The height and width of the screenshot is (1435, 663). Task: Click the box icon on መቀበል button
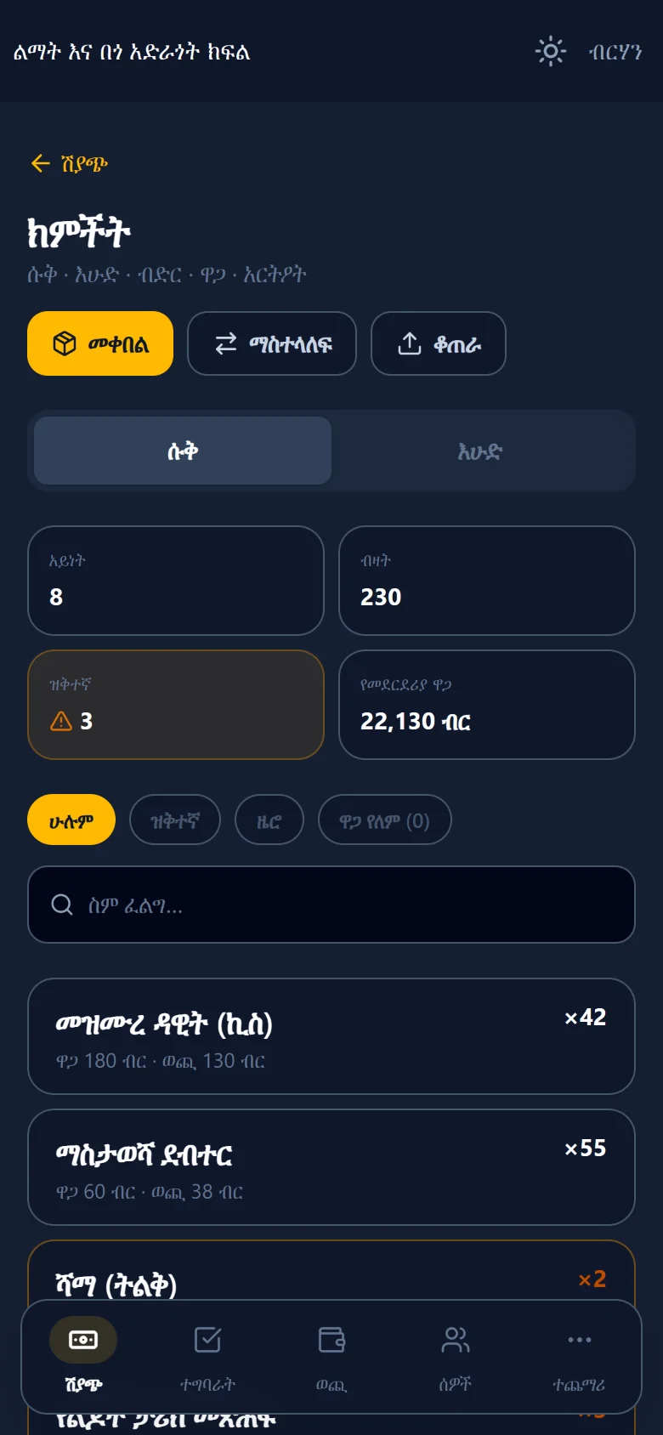(65, 343)
